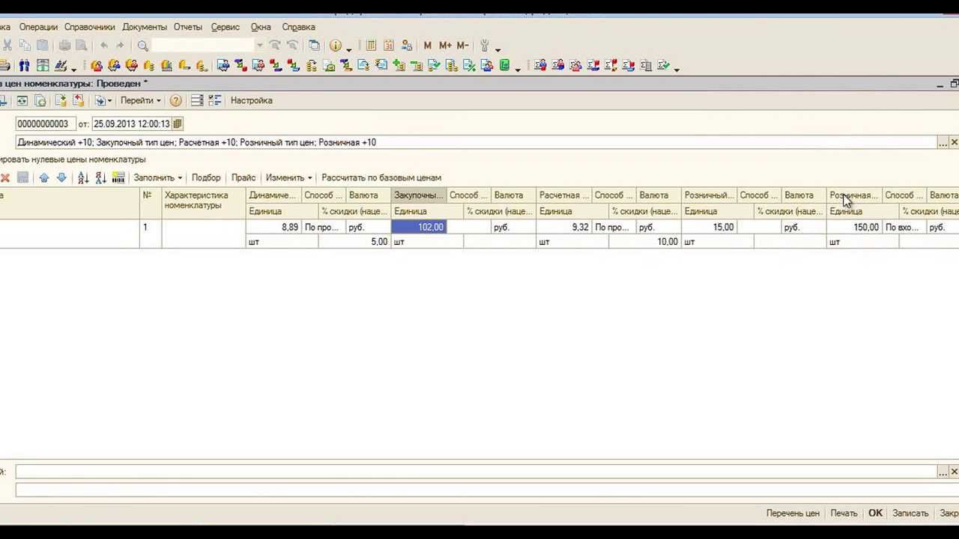Move row up with blue arrow

pos(44,177)
